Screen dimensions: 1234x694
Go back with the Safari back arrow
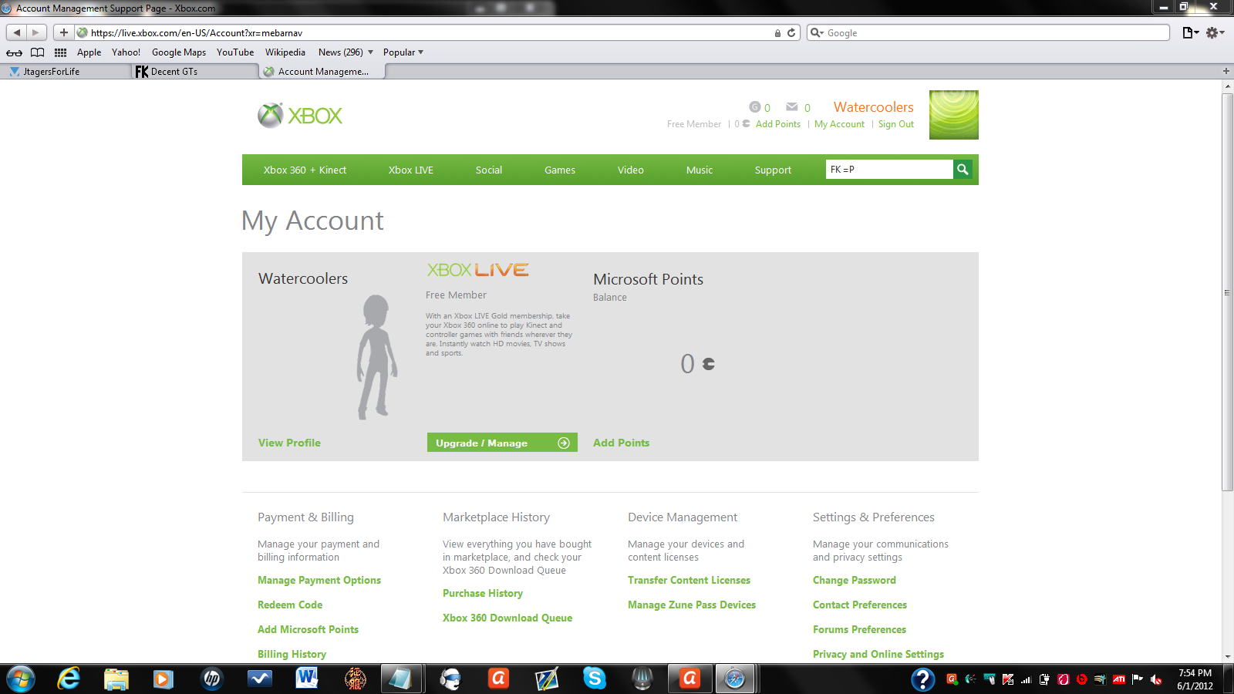(x=17, y=32)
